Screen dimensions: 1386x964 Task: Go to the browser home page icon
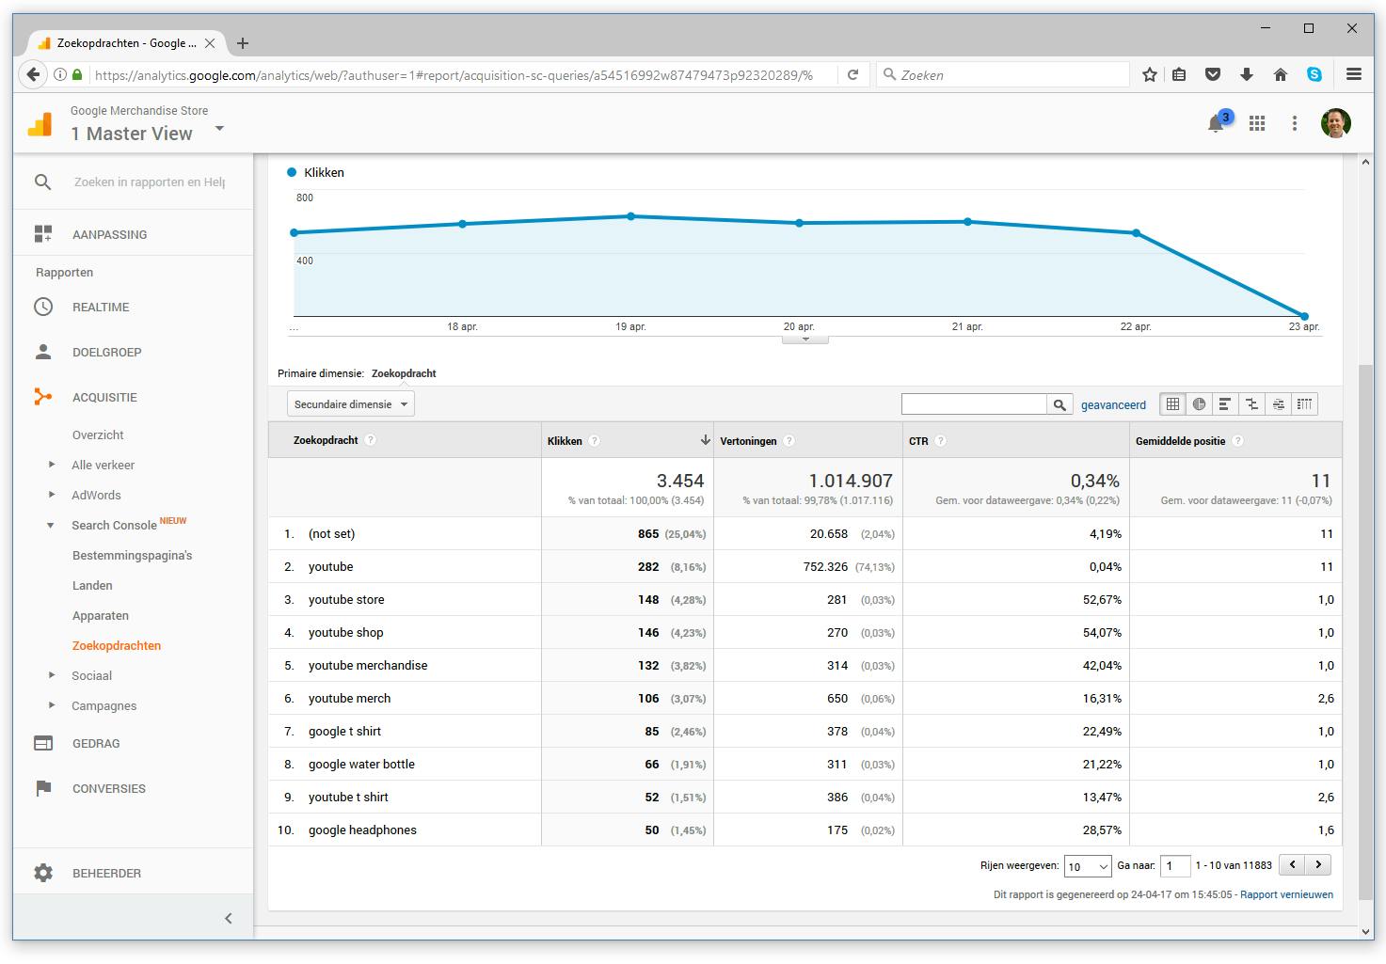click(1281, 74)
